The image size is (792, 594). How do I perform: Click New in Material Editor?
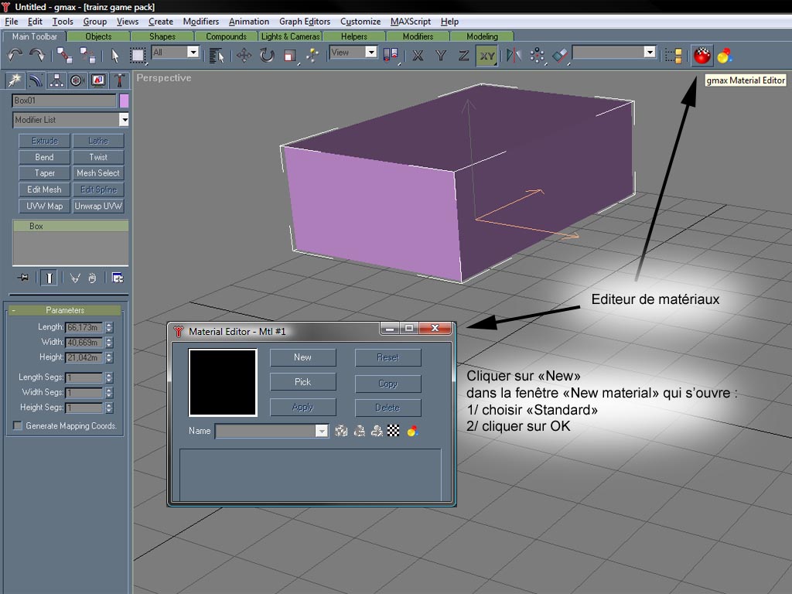pos(302,357)
